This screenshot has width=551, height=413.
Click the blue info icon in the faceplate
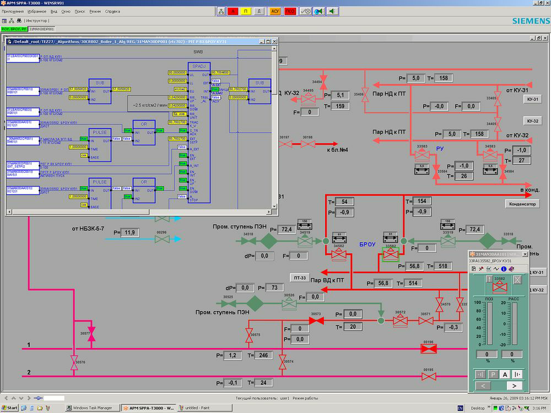[504, 269]
